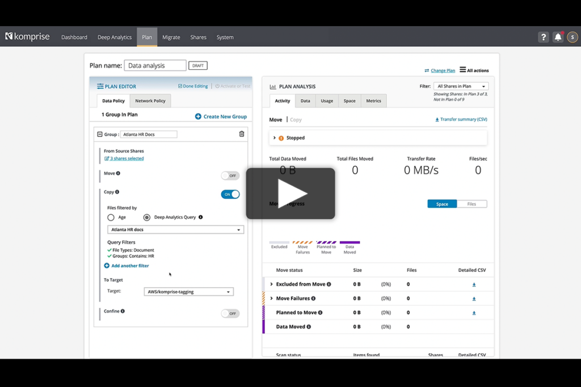Open the help question mark icon
Viewport: 581px width, 387px height.
[543, 36]
